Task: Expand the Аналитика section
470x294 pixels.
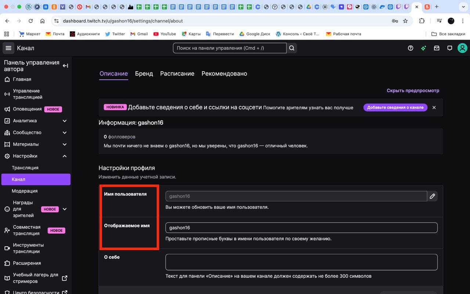Action: coord(65,121)
